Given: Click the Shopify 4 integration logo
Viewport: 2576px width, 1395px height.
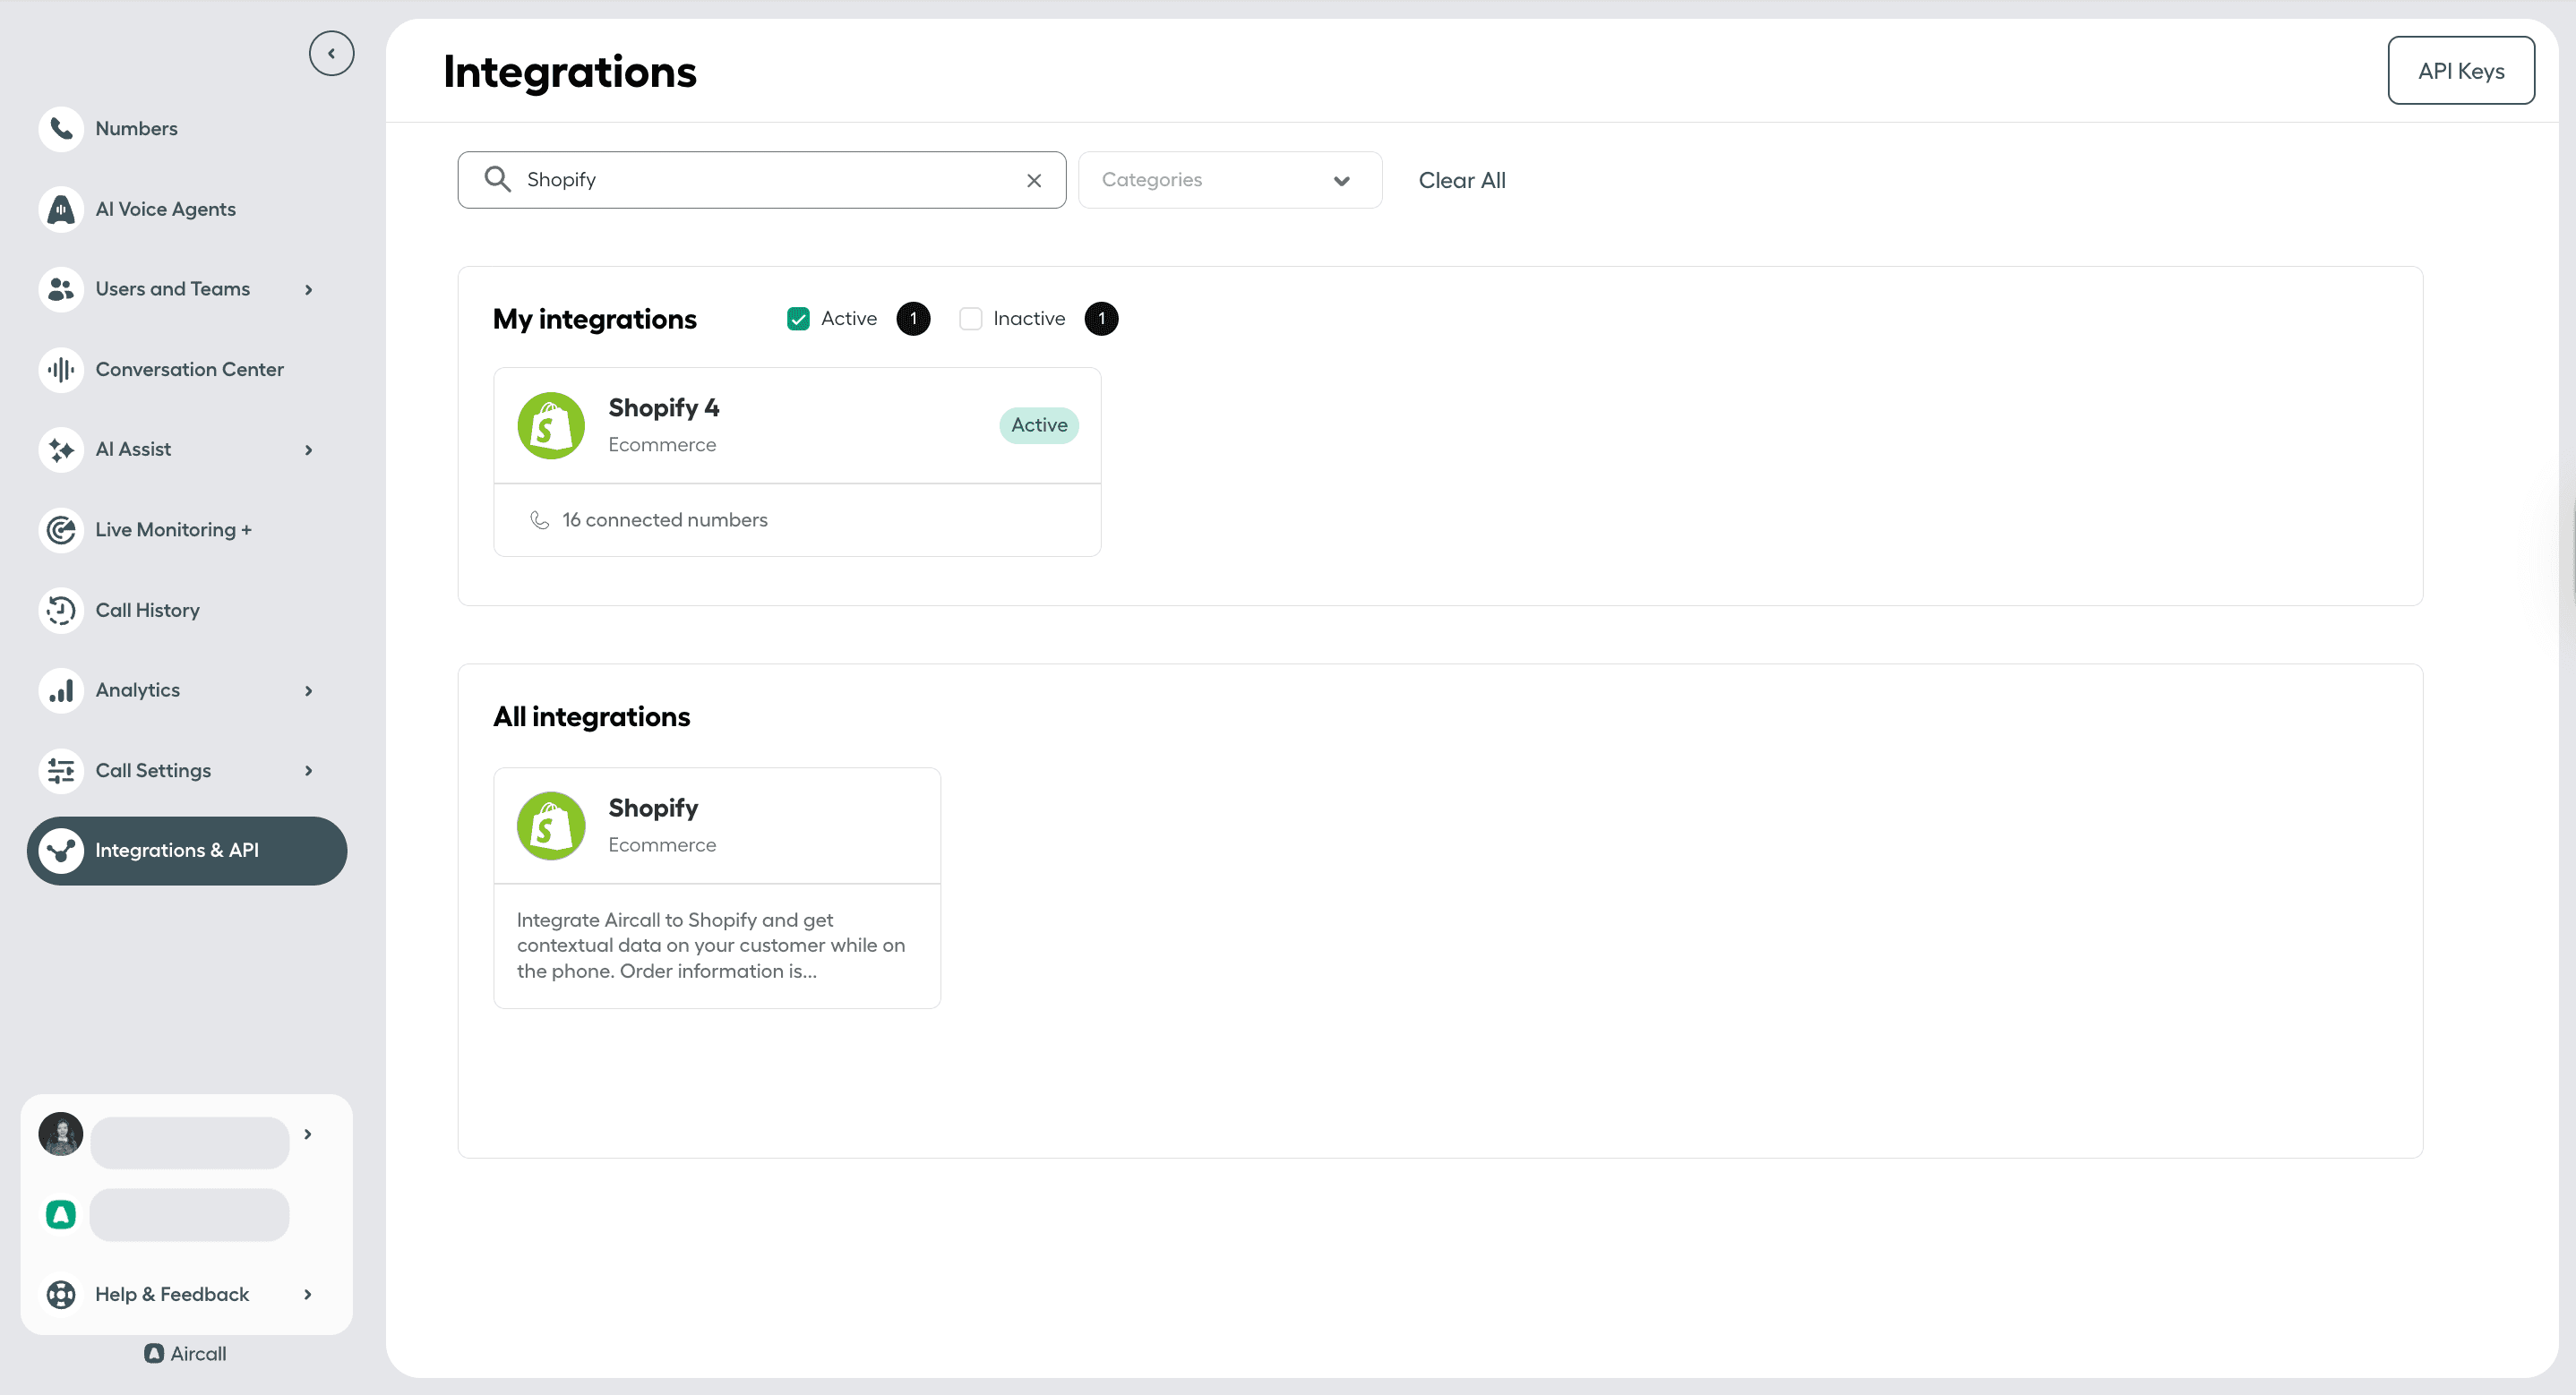Looking at the screenshot, I should (x=550, y=424).
